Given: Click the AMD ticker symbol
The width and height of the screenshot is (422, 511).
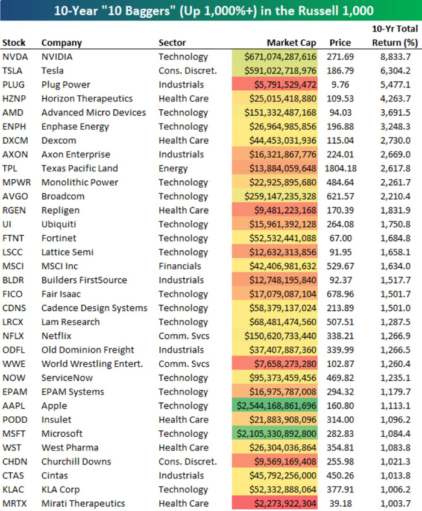Looking at the screenshot, I should 13,113.
